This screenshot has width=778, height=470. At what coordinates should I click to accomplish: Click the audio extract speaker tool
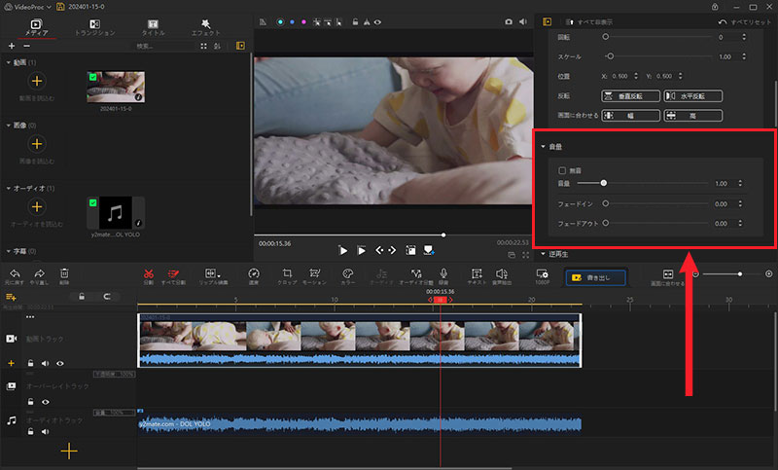(501, 273)
